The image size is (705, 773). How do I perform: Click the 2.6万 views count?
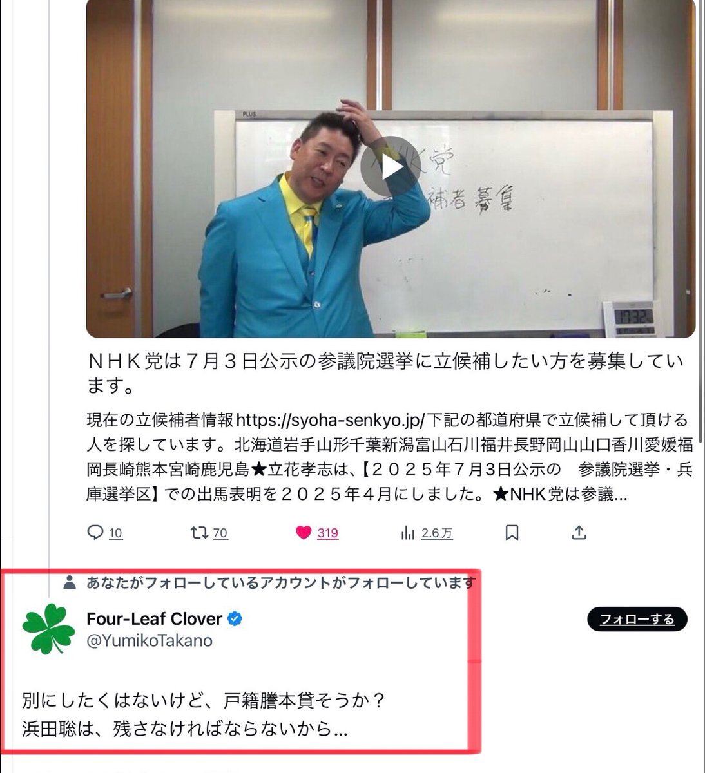coord(437,533)
